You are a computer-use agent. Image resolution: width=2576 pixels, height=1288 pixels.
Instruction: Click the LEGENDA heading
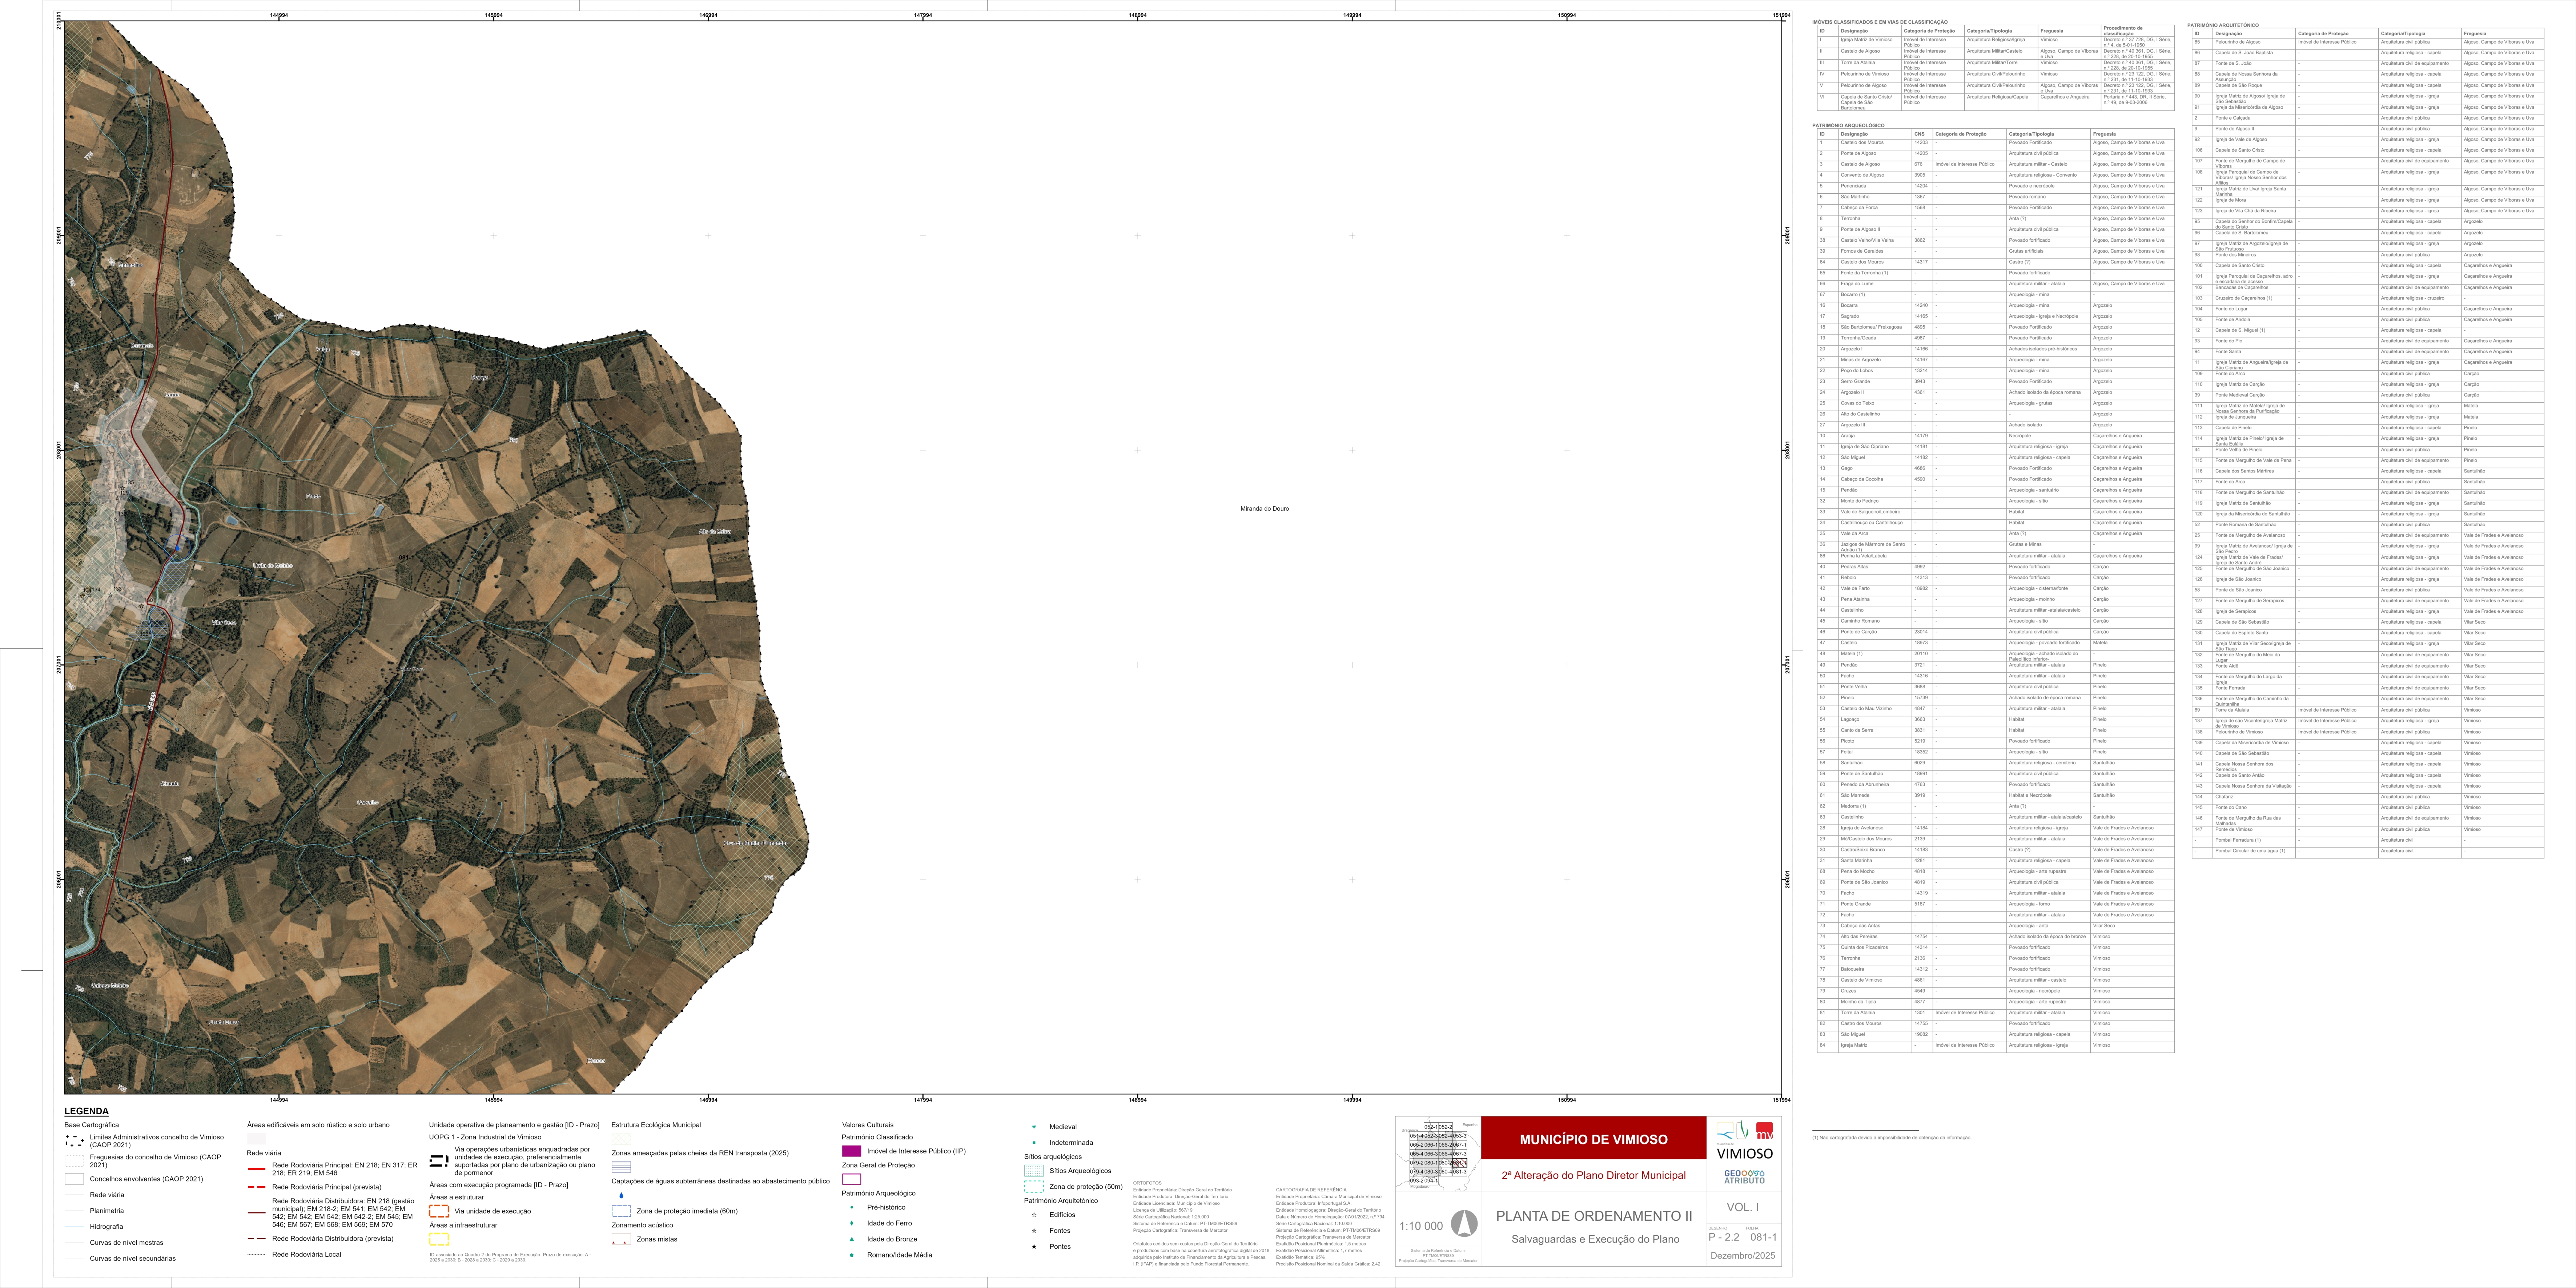pos(87,1111)
